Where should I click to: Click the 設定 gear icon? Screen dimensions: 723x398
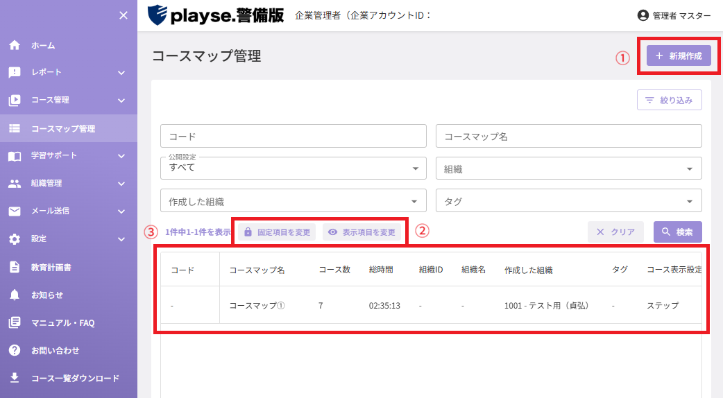point(15,239)
